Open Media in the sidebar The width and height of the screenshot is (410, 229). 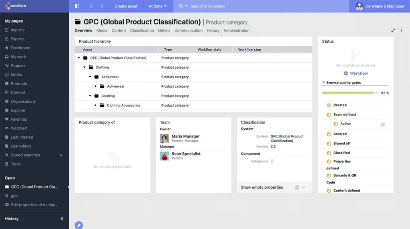tap(16, 75)
